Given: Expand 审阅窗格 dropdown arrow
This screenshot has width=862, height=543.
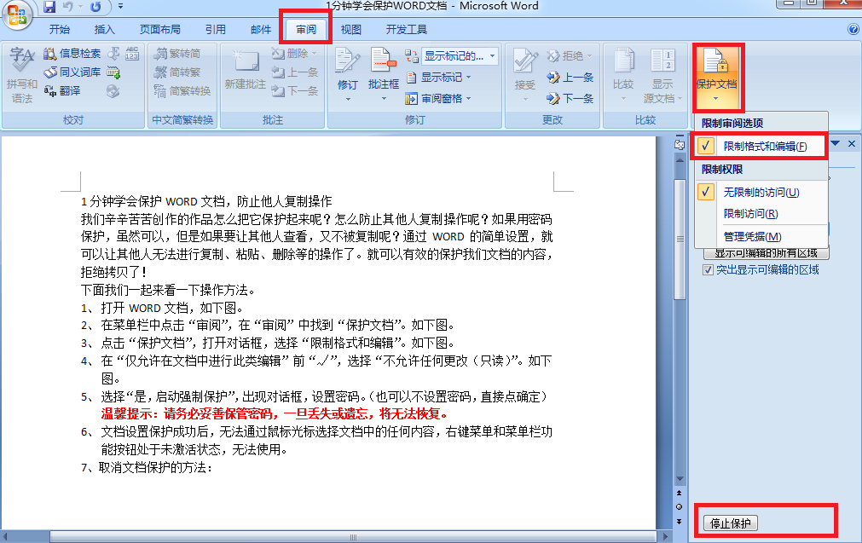Looking at the screenshot, I should point(468,98).
